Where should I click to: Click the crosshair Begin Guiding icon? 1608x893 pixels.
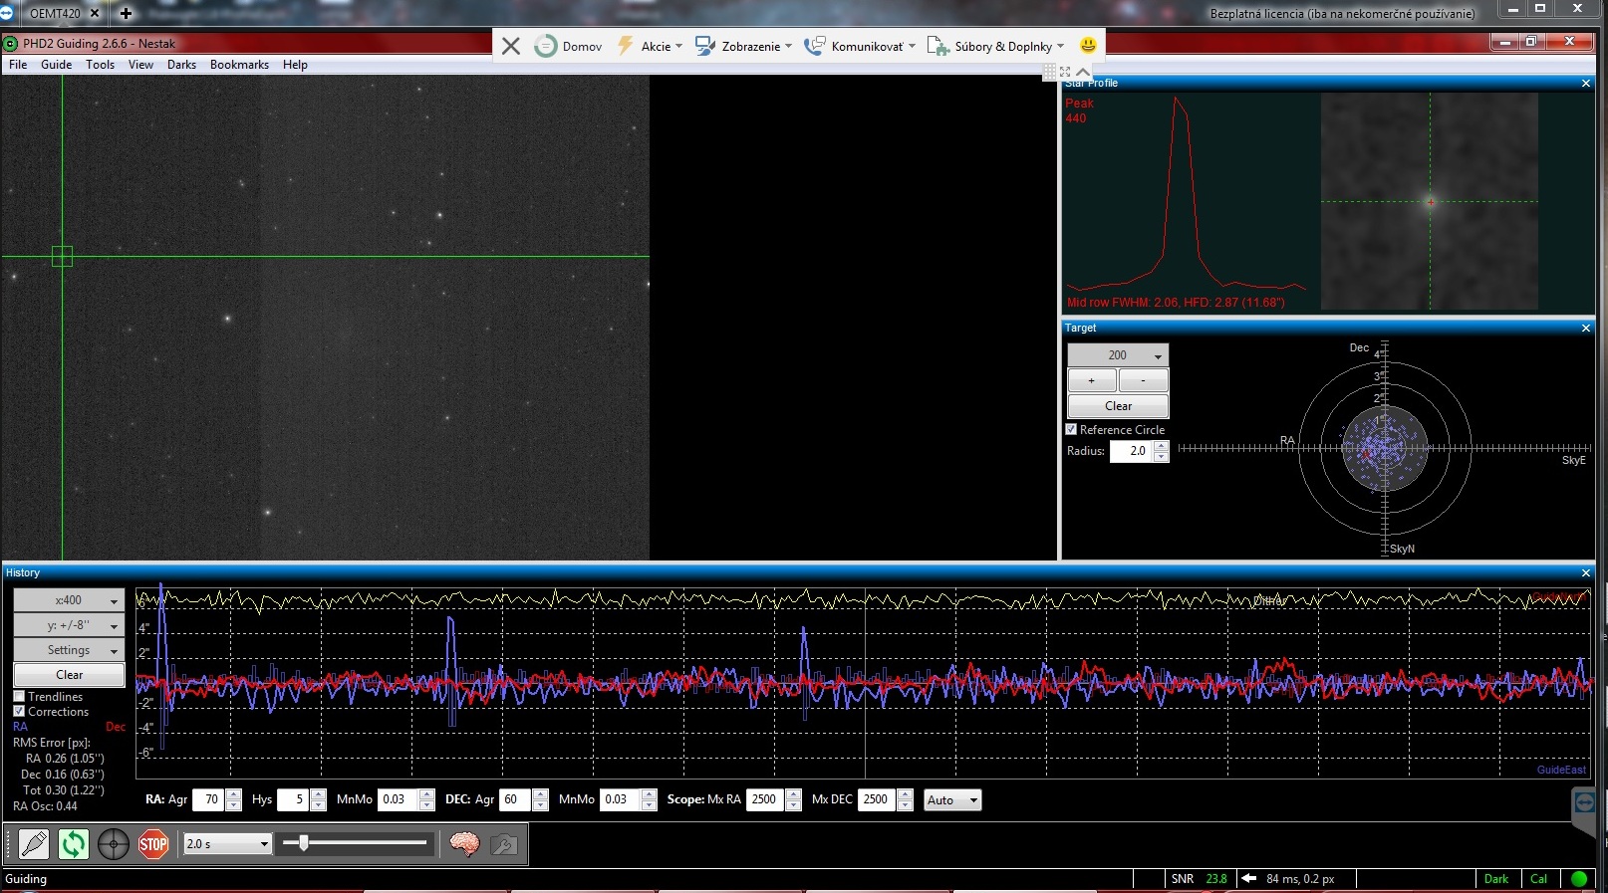click(114, 844)
